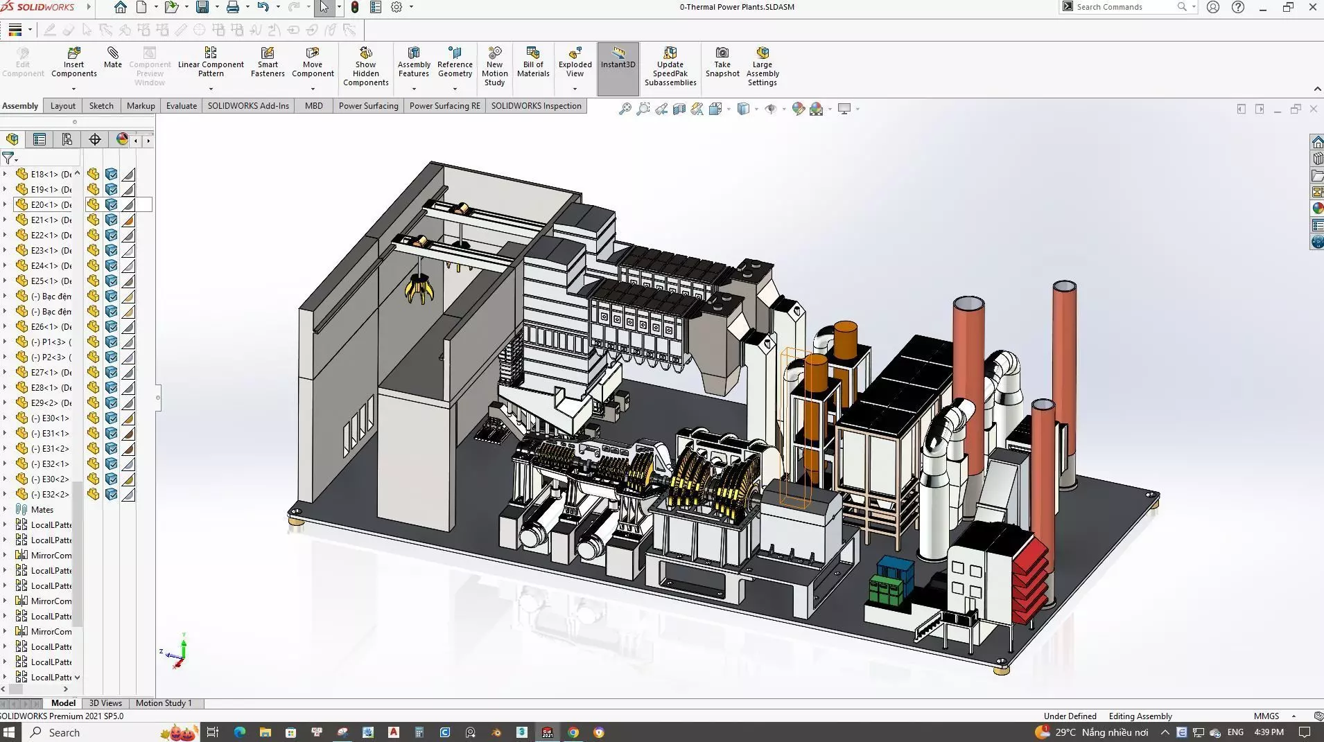The height and width of the screenshot is (742, 1324).
Task: Toggle transparency icon on E21<1> row
Action: tap(128, 220)
